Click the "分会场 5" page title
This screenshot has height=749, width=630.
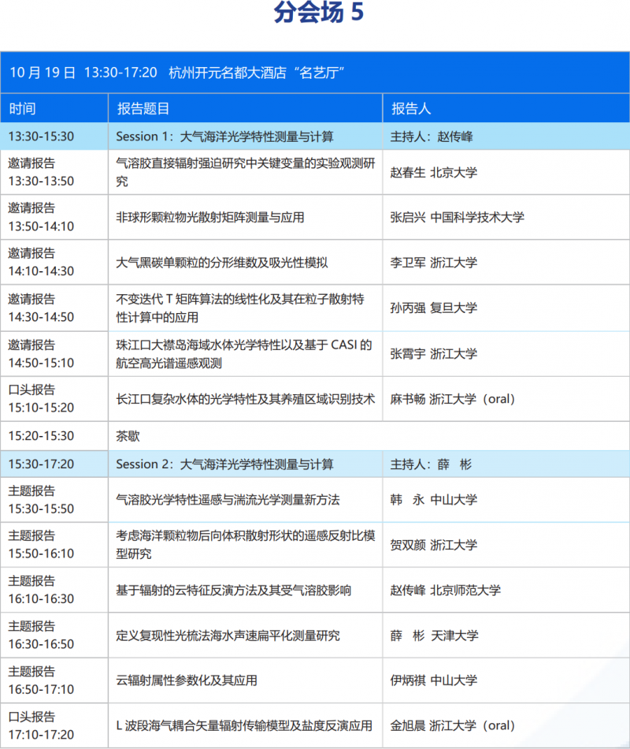[x=319, y=13]
